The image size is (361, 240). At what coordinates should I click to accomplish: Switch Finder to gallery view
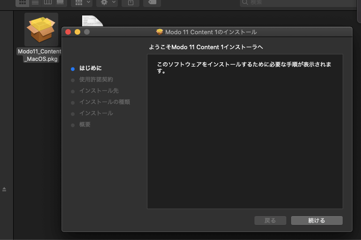click(x=60, y=2)
